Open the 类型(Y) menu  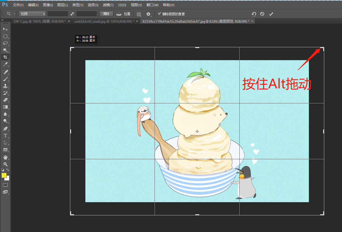(78, 5)
